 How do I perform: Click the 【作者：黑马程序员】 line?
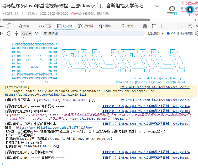pyautogui.click(x=21, y=135)
